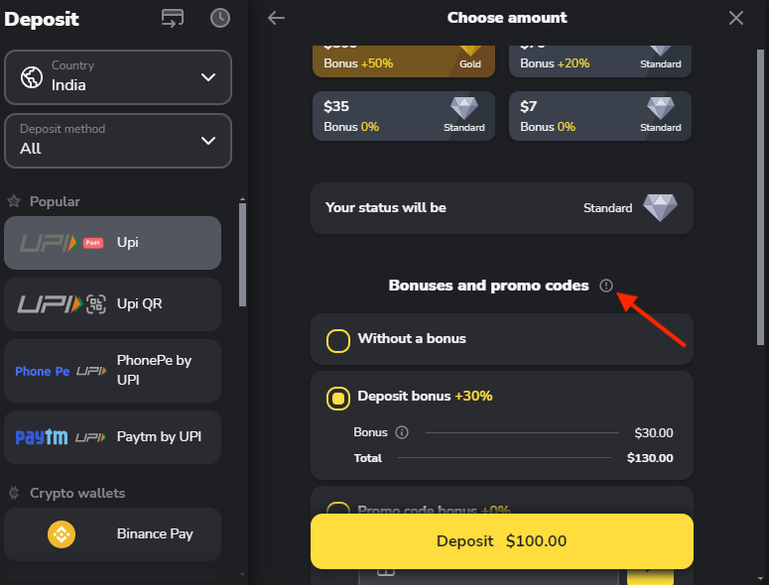The width and height of the screenshot is (769, 585).
Task: Open the Deposit method All dropdown
Action: (x=207, y=141)
